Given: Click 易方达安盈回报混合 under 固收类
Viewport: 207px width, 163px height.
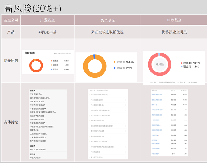Looking at the screenshot, I should click(38, 149).
